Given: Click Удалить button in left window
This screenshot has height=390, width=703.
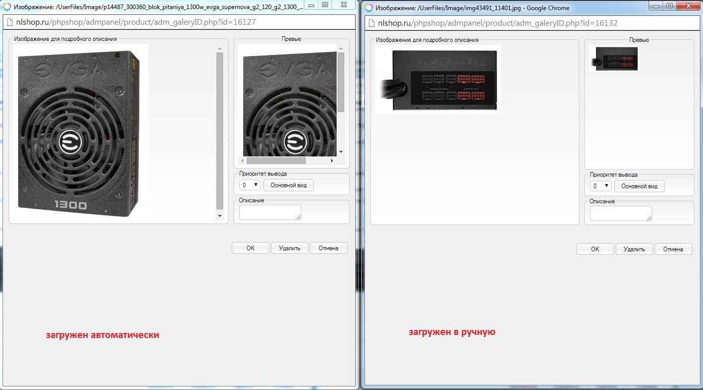Looking at the screenshot, I should point(290,248).
